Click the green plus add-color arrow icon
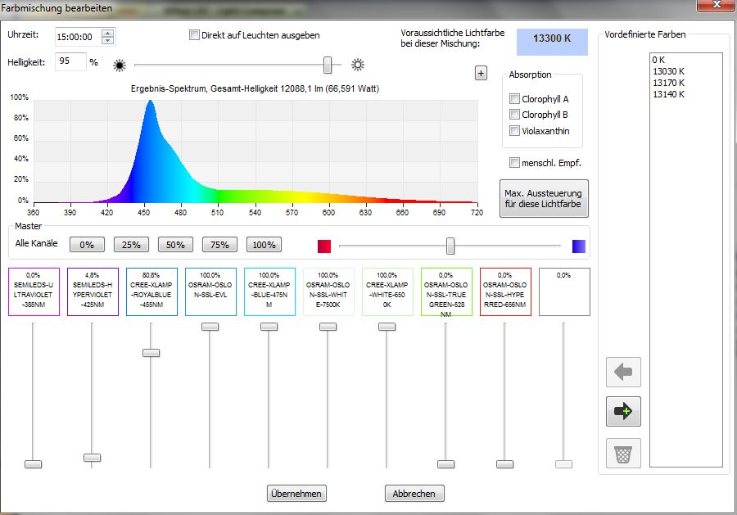 click(622, 412)
